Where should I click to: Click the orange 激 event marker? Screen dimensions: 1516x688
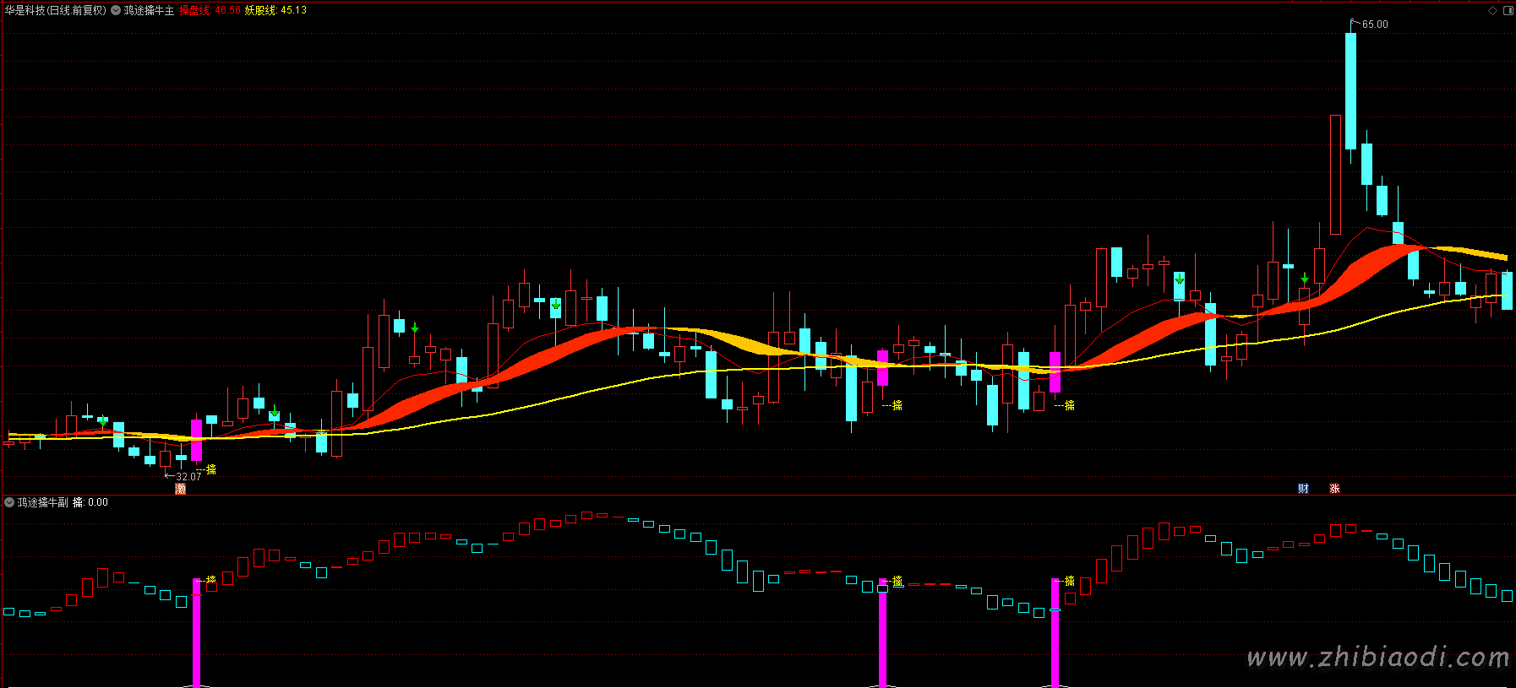(x=180, y=489)
